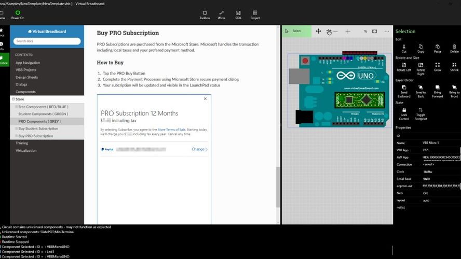Viewport: 461px width, 259px height.
Task: Delete the selected component
Action: [454, 48]
